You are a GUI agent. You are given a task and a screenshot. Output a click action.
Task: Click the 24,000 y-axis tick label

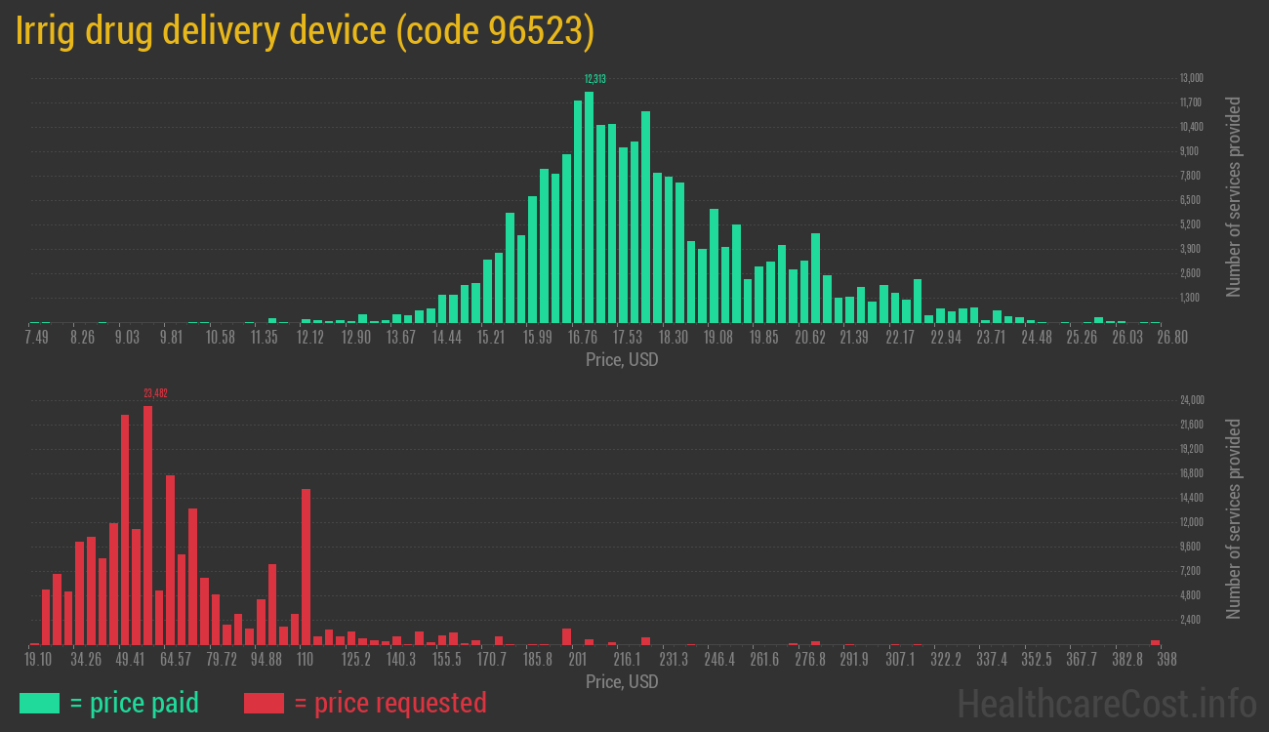pyautogui.click(x=1191, y=400)
